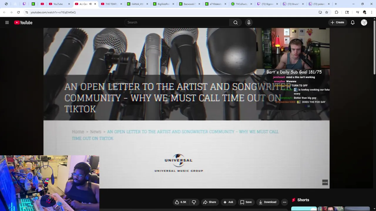376x211 pixels.
Task: Click the Create button
Action: (x=337, y=23)
